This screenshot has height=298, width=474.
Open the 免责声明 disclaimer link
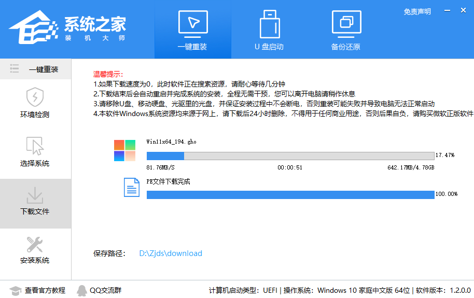417,11
